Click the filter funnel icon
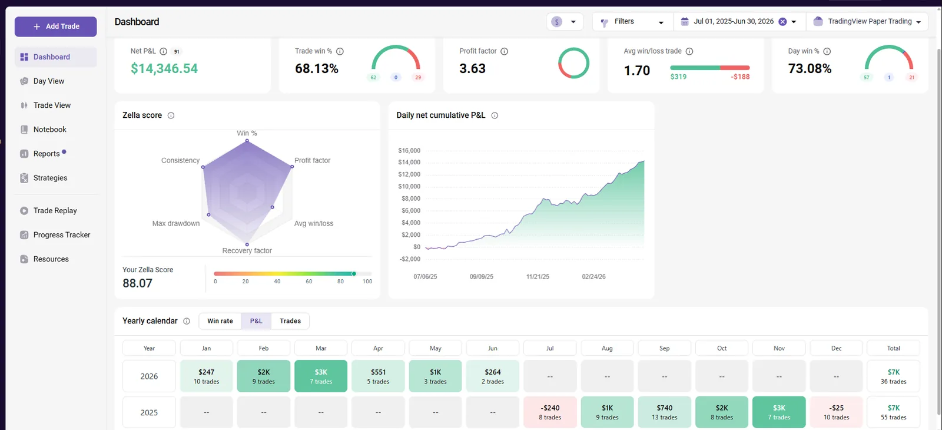 point(604,22)
